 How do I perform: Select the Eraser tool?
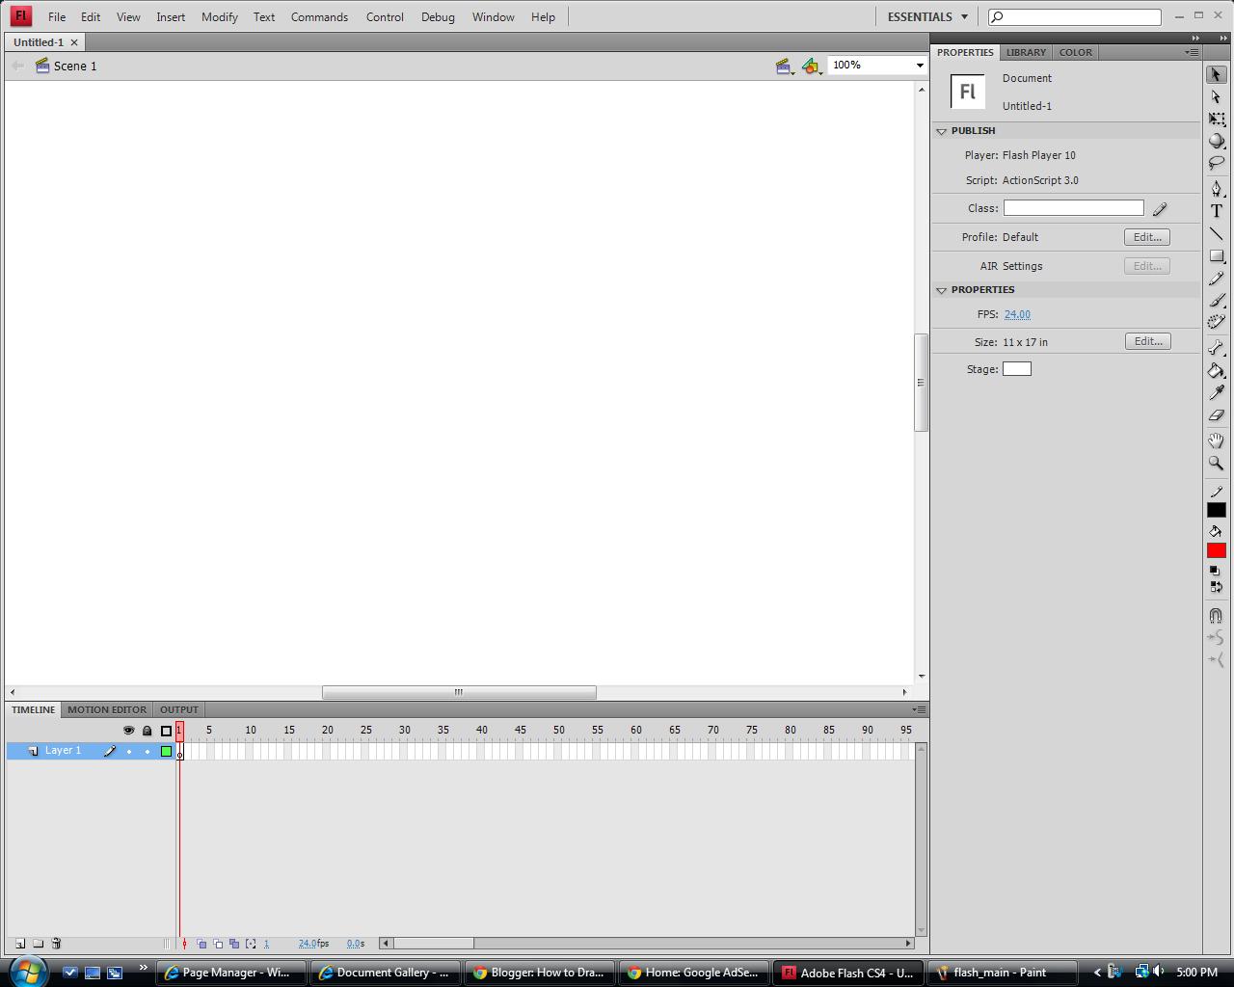pyautogui.click(x=1216, y=415)
